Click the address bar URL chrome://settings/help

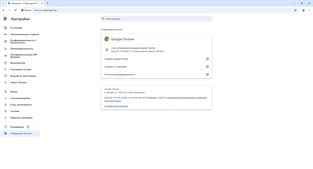tap(45, 10)
